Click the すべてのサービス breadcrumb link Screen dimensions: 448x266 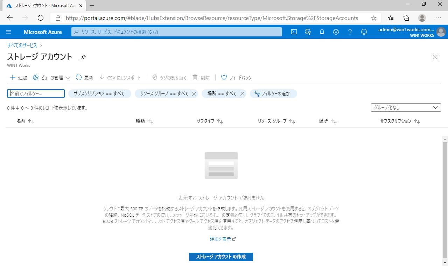click(x=22, y=45)
